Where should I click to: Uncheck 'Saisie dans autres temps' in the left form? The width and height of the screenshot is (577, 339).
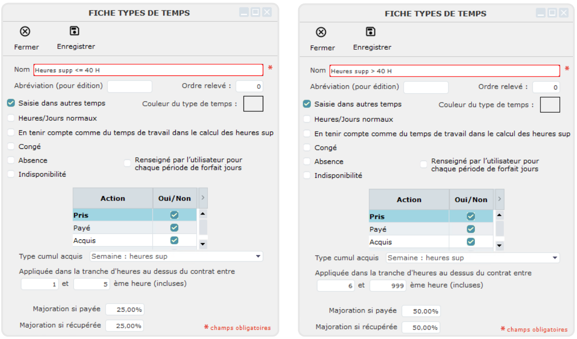point(11,103)
